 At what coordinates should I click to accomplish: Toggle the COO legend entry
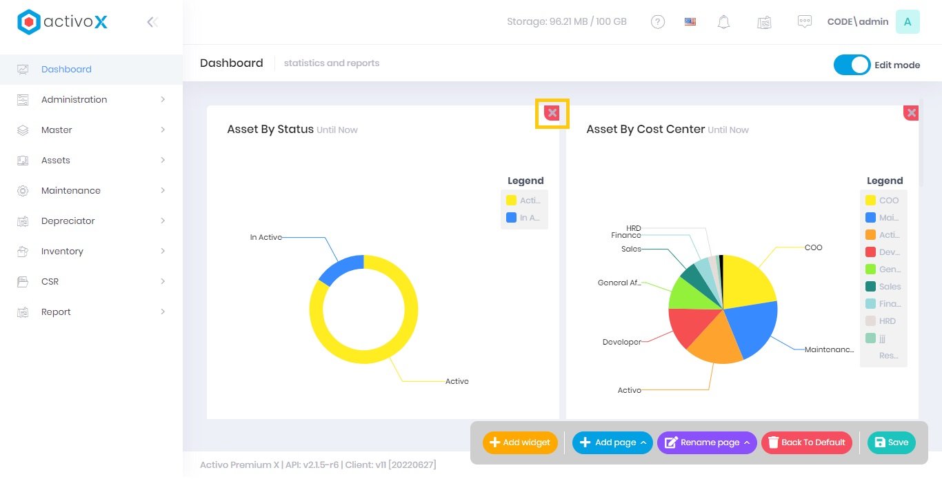[883, 201]
